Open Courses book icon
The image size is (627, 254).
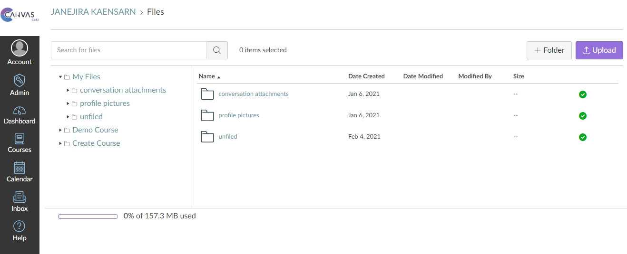(20, 139)
